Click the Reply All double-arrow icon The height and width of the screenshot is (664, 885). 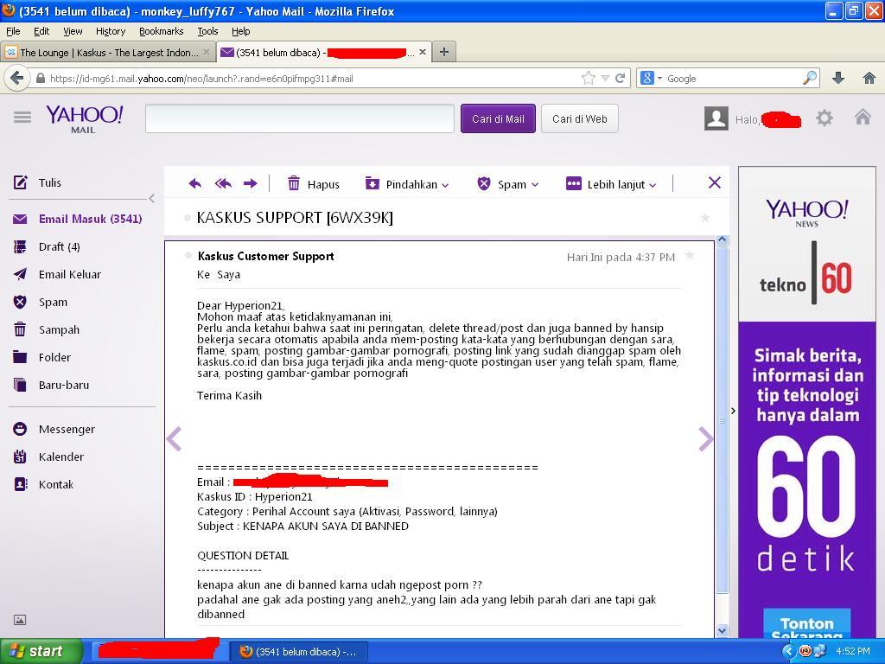coord(224,183)
